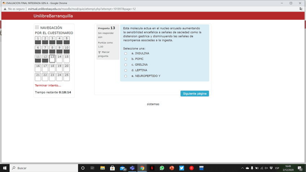
Task: Jump to last question 25
Action: point(66,77)
